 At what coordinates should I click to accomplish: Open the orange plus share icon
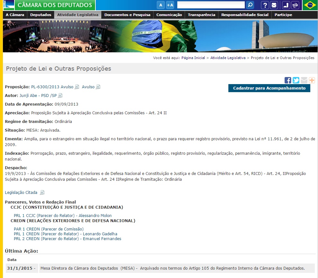(x=312, y=80)
